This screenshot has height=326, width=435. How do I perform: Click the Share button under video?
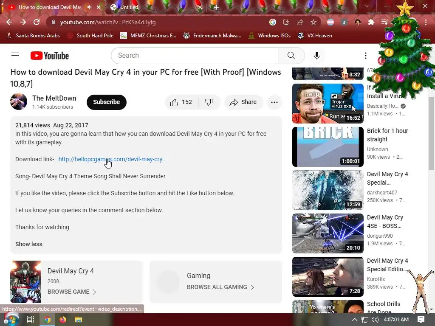243,102
